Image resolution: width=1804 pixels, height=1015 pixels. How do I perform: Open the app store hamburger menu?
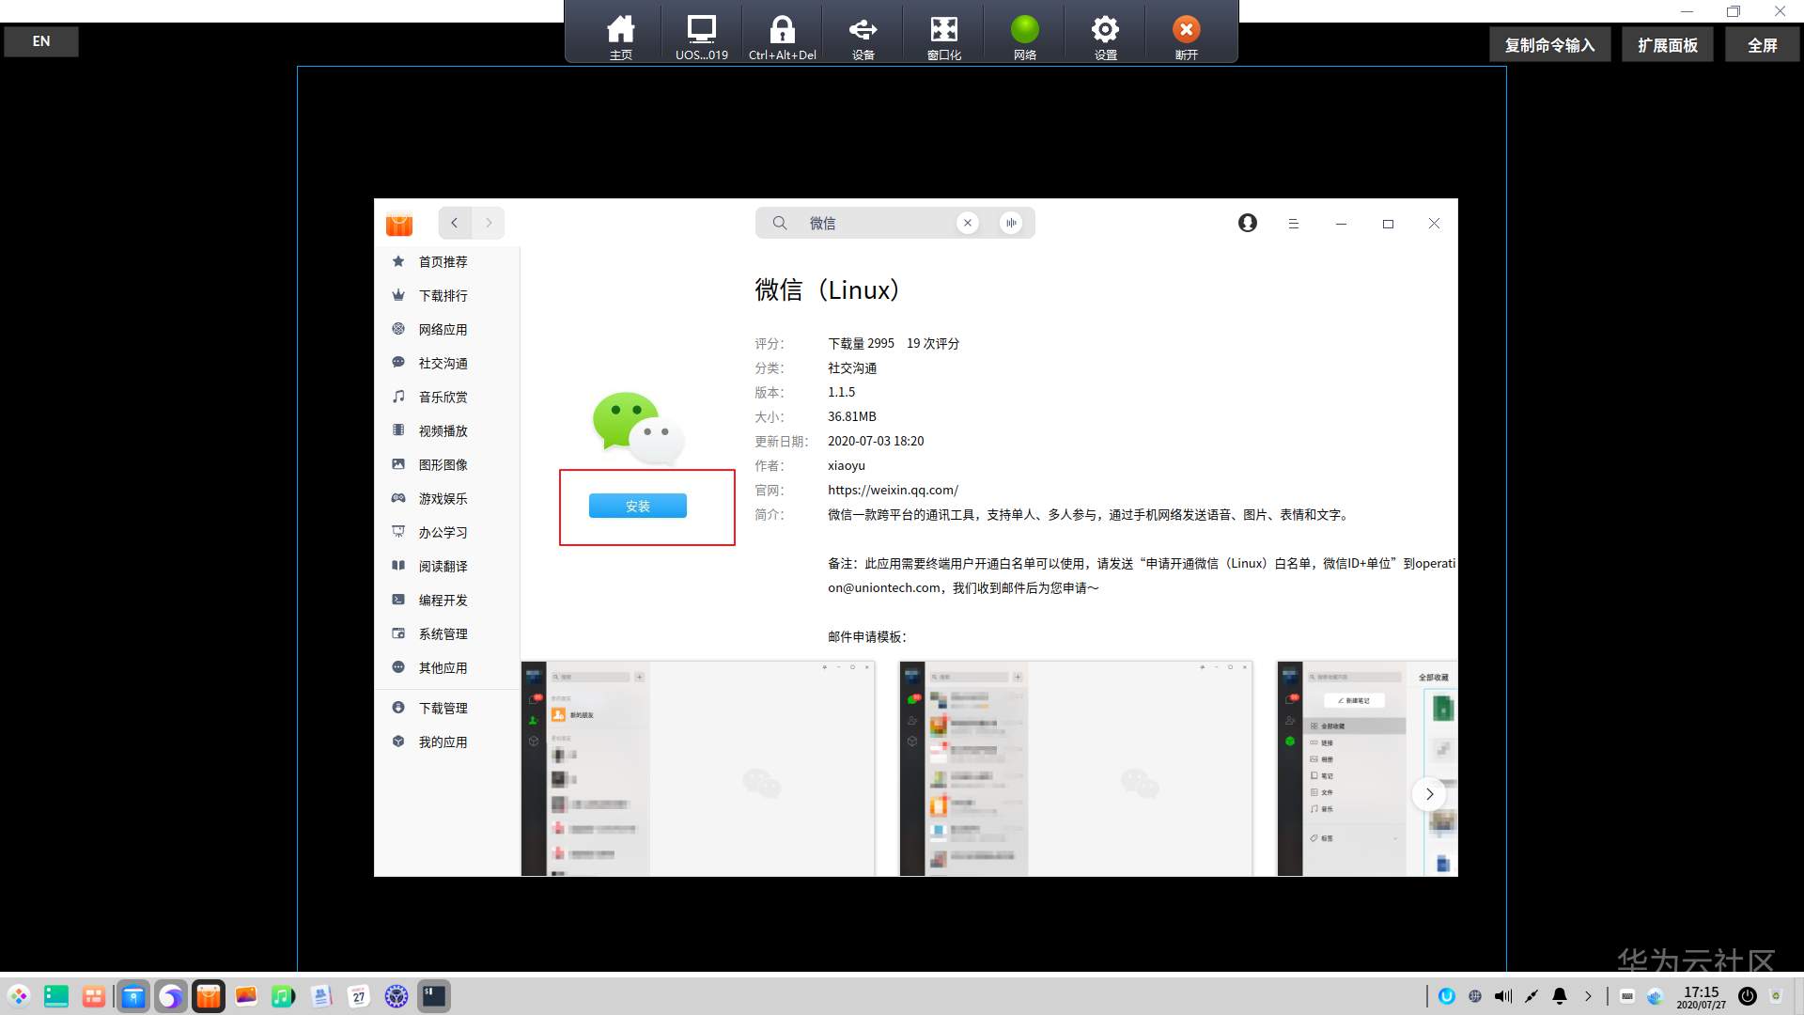[x=1294, y=224]
